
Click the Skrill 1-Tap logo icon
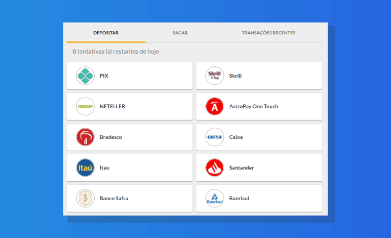click(x=214, y=76)
